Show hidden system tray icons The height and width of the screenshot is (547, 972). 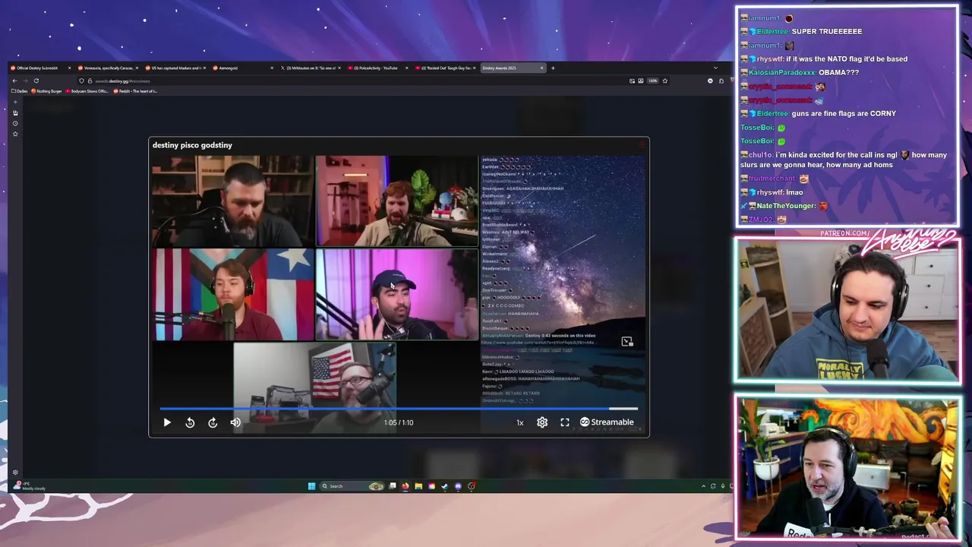pyautogui.click(x=703, y=486)
